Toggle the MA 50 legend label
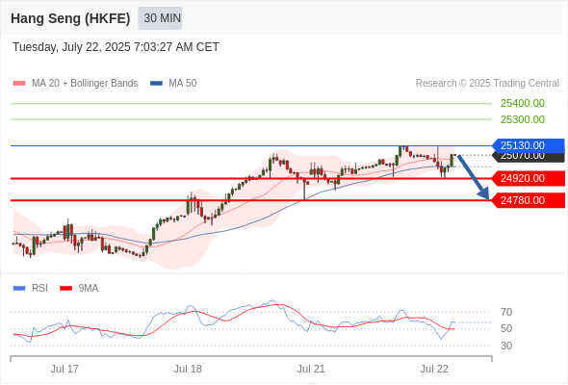Screen dimensions: 568x385 click(183, 84)
